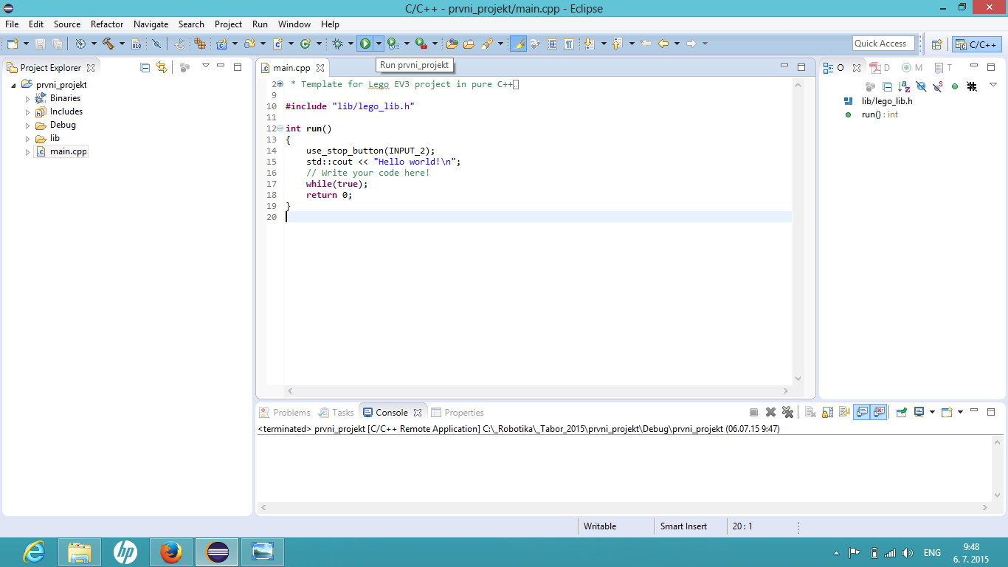The height and width of the screenshot is (567, 1008).
Task: Open the Run button dropdown arrow
Action: (x=379, y=44)
